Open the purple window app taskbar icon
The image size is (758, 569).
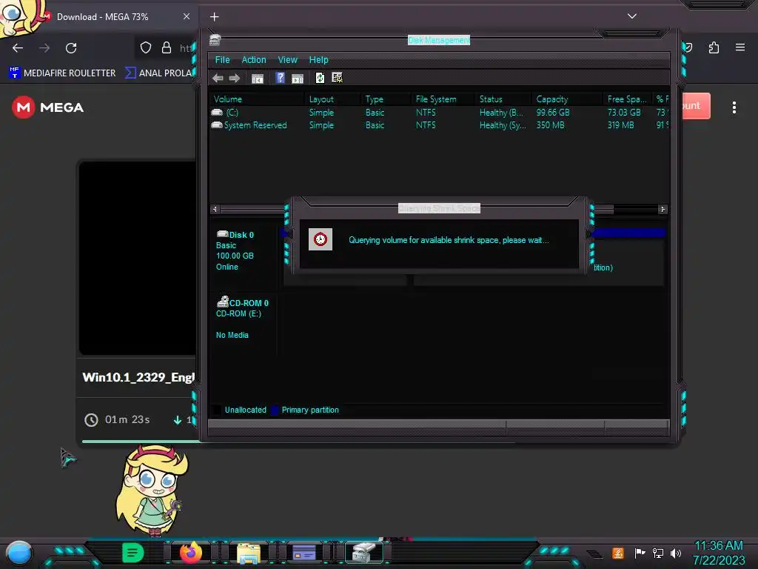pos(304,553)
